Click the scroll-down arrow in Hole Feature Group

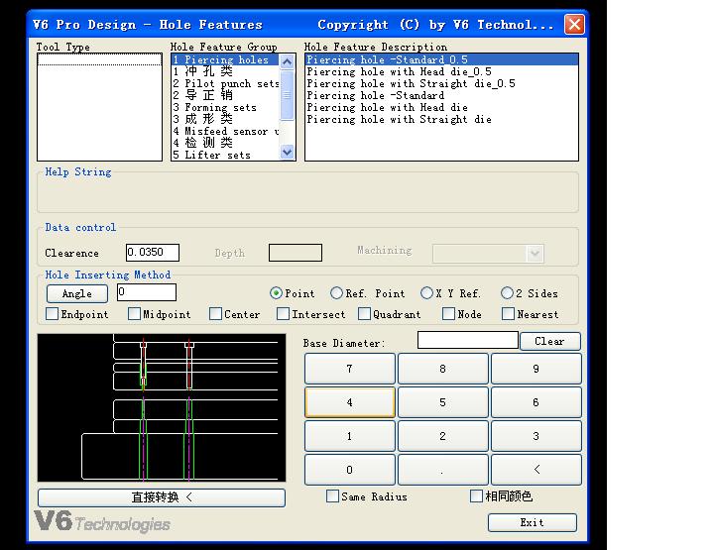pos(287,152)
